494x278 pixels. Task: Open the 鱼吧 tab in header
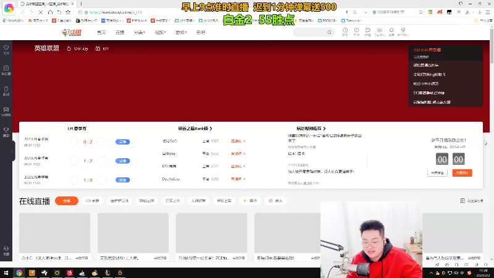tap(201, 33)
